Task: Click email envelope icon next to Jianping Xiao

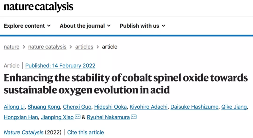Action: click(x=78, y=117)
